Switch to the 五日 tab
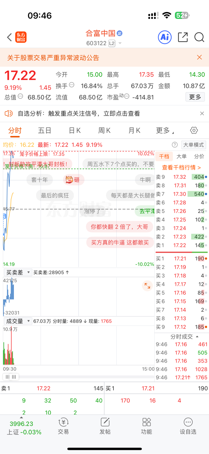 pos(45,131)
